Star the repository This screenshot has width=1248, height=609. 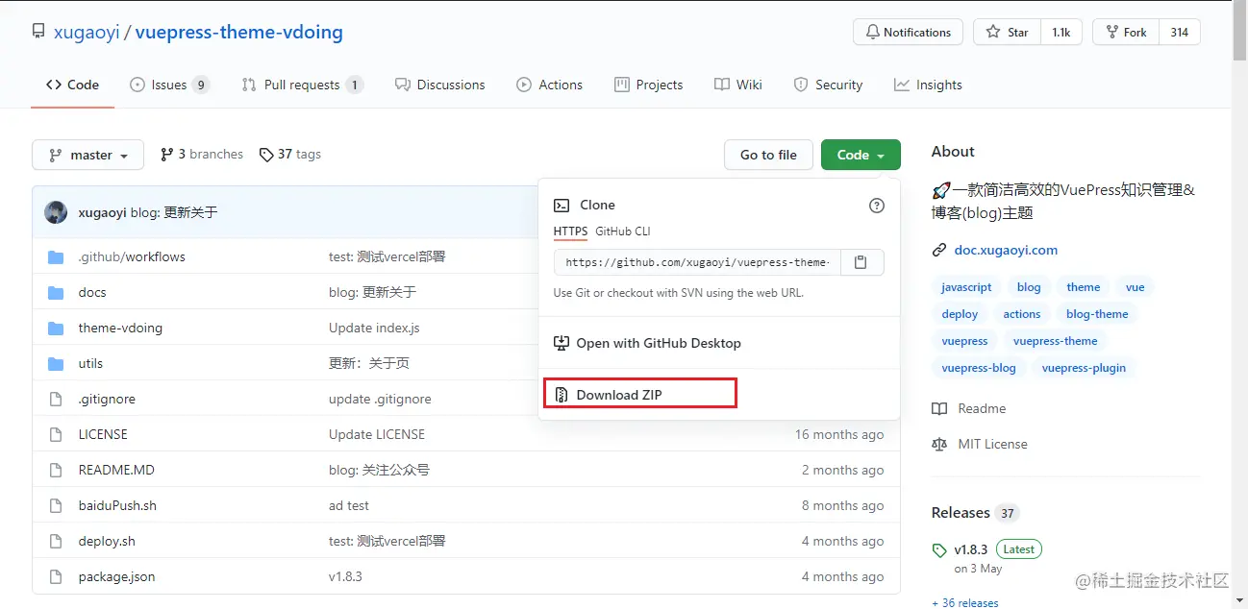tap(1007, 32)
